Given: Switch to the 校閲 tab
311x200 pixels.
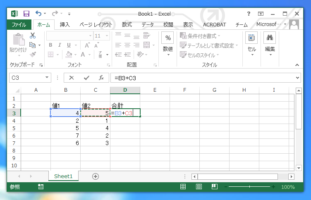Looking at the screenshot, I should click(168, 24).
